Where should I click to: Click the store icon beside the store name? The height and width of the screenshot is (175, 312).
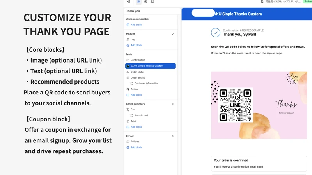[x=262, y=2]
